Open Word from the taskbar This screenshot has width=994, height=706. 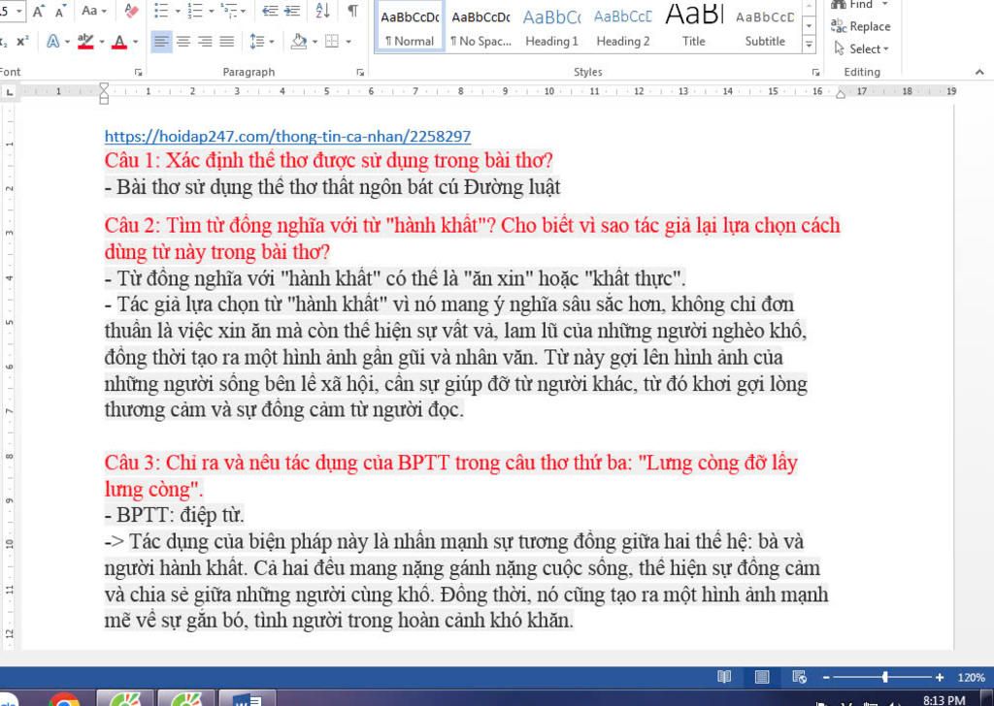tap(248, 699)
